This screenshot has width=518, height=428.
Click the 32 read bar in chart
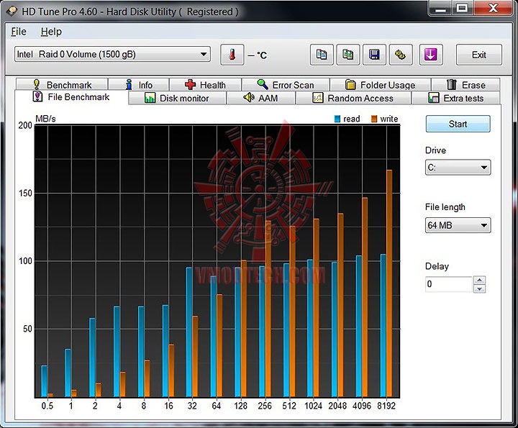(189, 332)
